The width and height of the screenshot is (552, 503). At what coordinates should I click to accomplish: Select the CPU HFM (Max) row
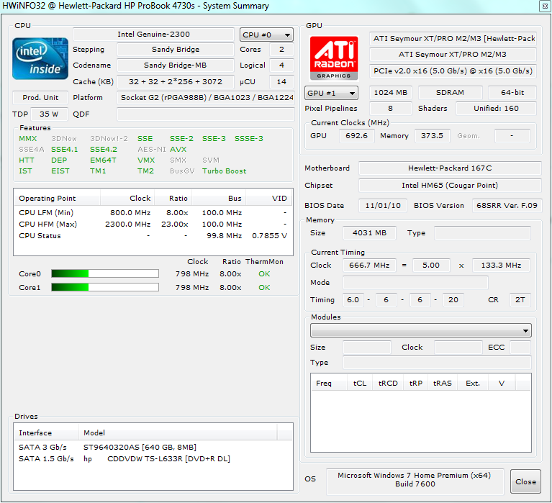tap(153, 225)
